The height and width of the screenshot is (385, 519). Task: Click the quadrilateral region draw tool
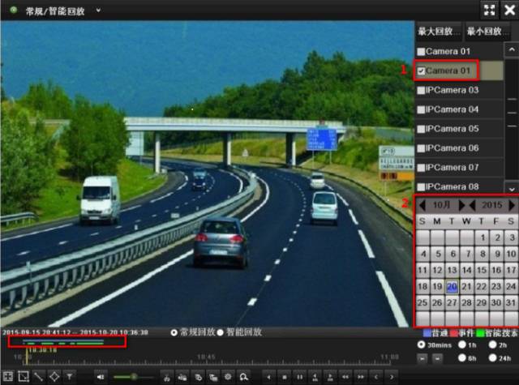tap(54, 377)
